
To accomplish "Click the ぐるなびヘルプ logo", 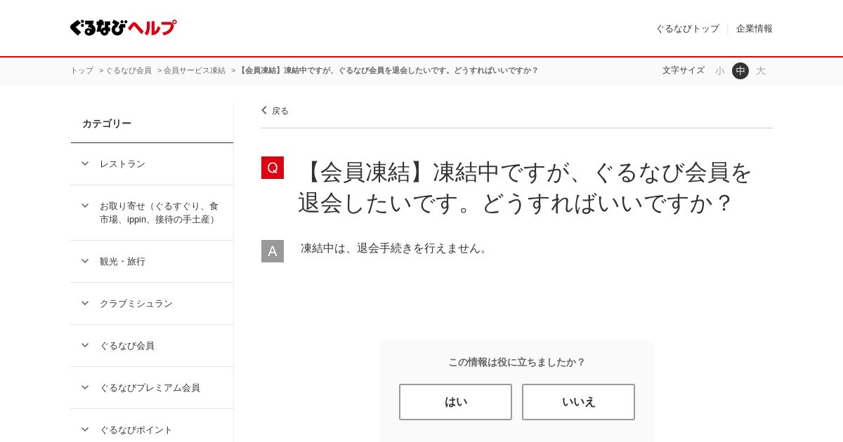I will 123,28.
